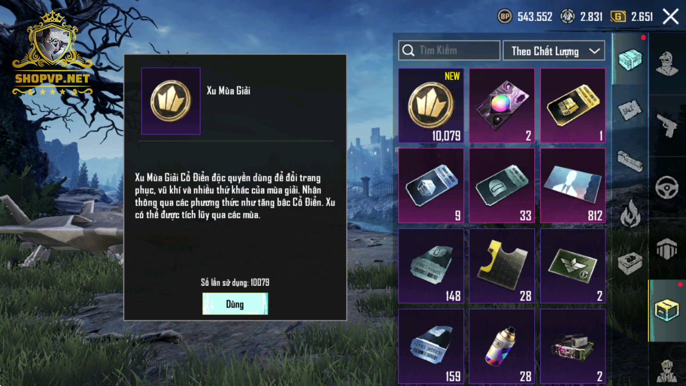Open the vehicle steering wheel tab
This screenshot has height=386, width=686.
coord(667,187)
